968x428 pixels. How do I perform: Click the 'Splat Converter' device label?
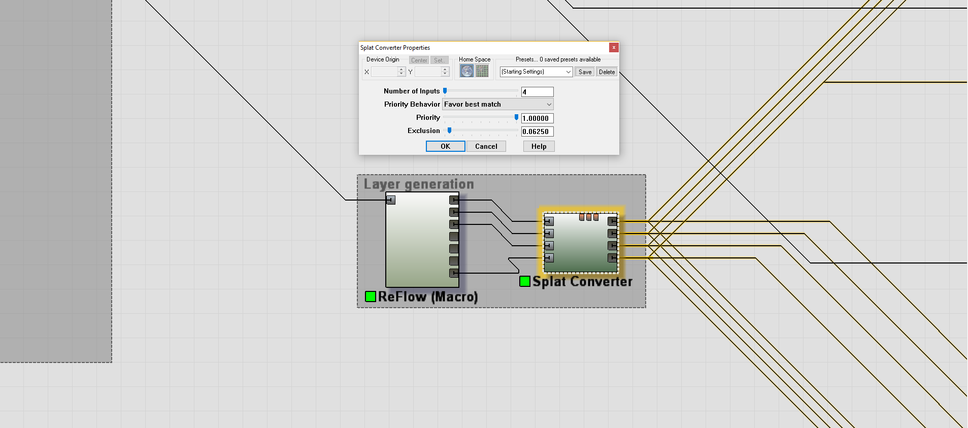tap(582, 281)
